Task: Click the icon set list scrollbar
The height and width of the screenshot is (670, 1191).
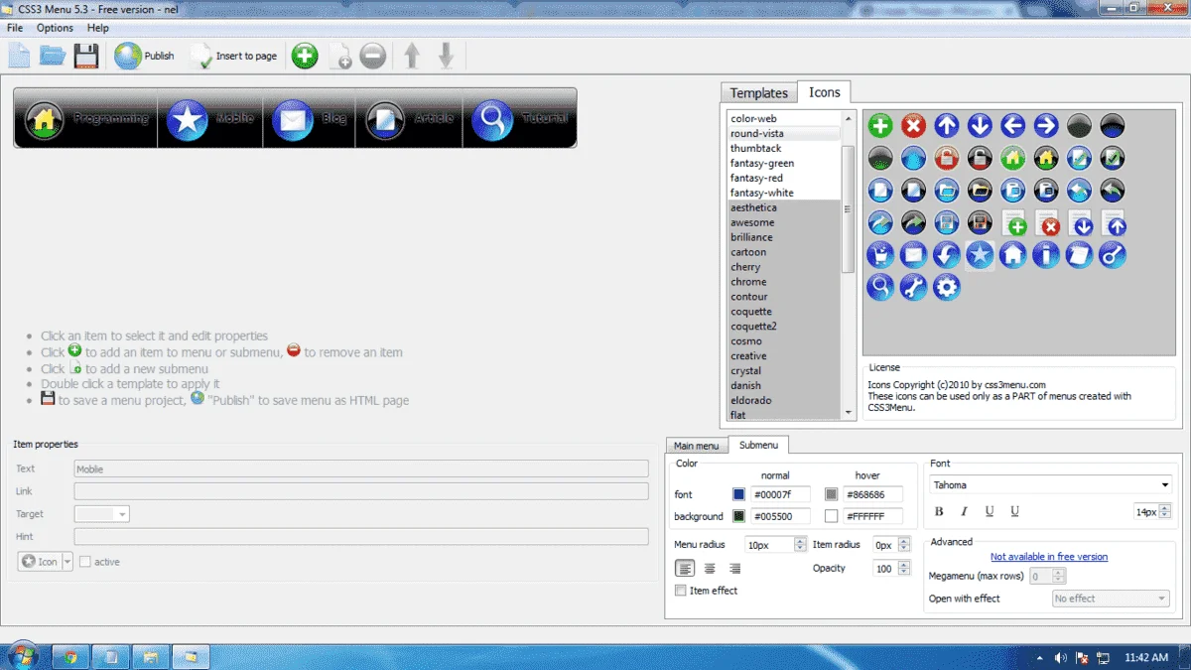Action: point(848,208)
